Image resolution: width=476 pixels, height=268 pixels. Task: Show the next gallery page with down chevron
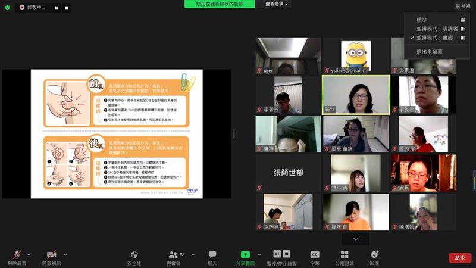point(356,239)
